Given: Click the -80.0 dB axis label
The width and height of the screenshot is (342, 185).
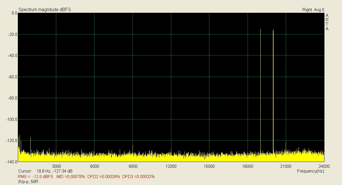Looking at the screenshot, I should [13, 98].
